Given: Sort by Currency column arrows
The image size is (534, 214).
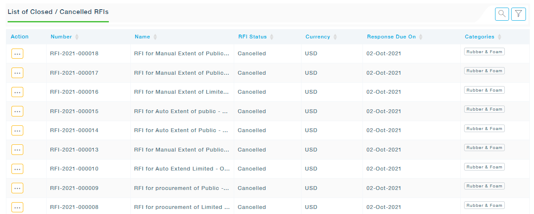Looking at the screenshot, I should coord(335,37).
